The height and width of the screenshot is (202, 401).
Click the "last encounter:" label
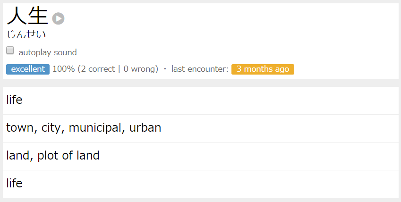coord(200,69)
